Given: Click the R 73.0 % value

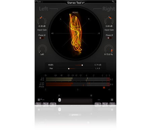Looking at the screenshot, I should pos(109,54).
